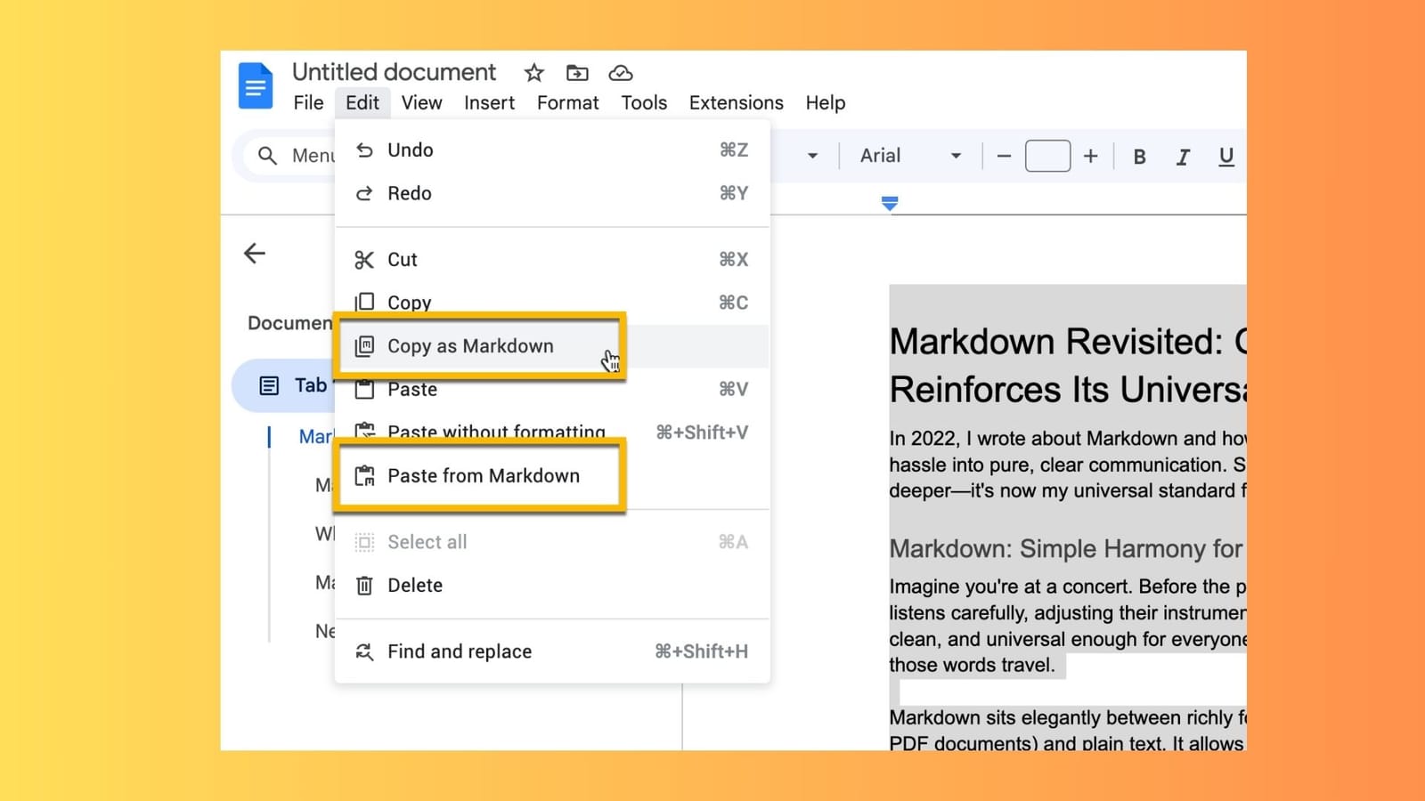Click the font size input box
This screenshot has height=801, width=1425.
[1047, 156]
